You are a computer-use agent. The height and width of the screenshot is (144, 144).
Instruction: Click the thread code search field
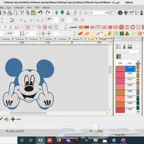(x=127, y=51)
